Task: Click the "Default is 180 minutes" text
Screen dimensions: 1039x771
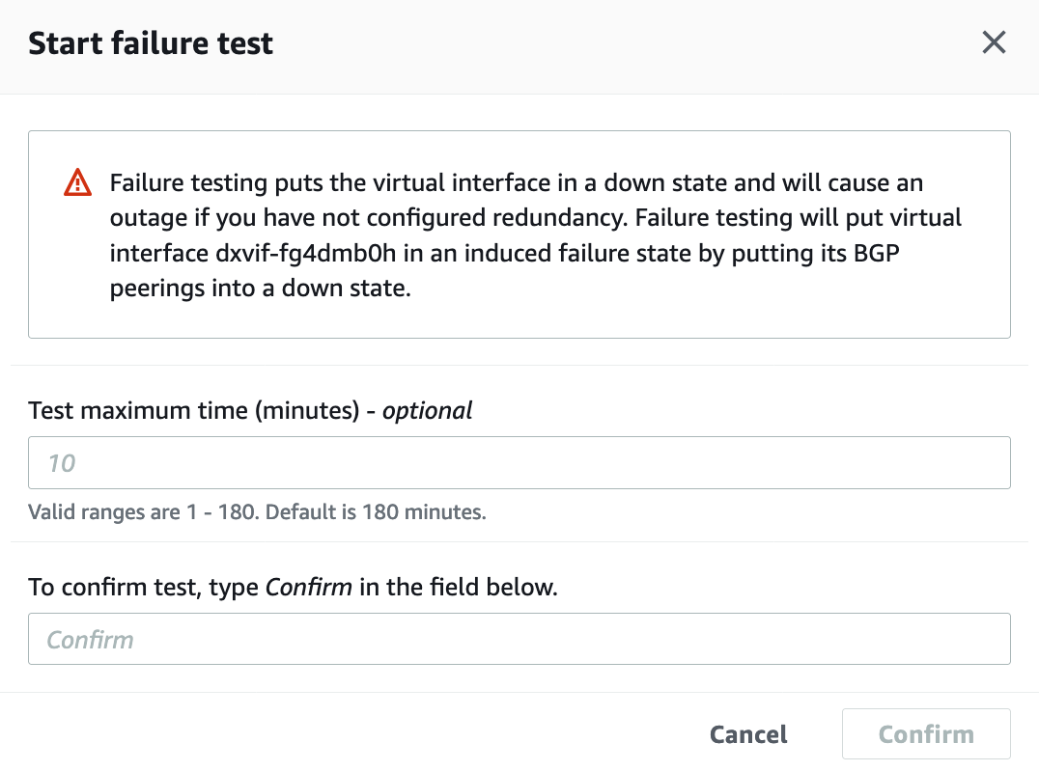Action: pos(376,511)
